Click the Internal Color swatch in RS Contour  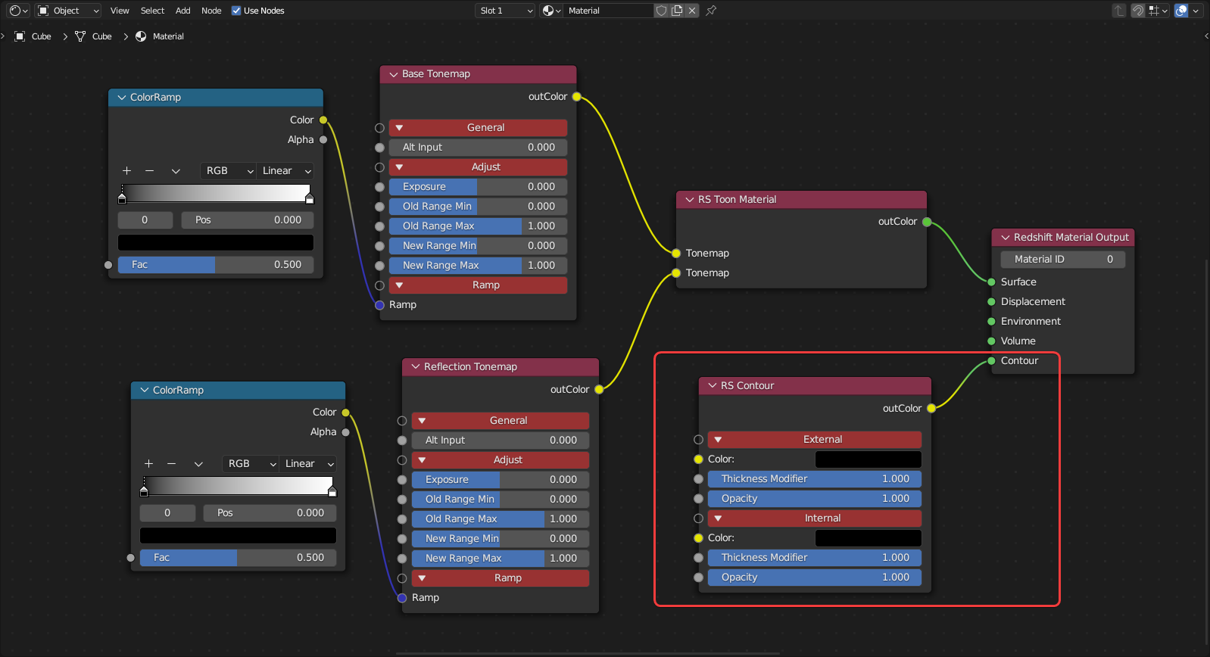pyautogui.click(x=868, y=538)
